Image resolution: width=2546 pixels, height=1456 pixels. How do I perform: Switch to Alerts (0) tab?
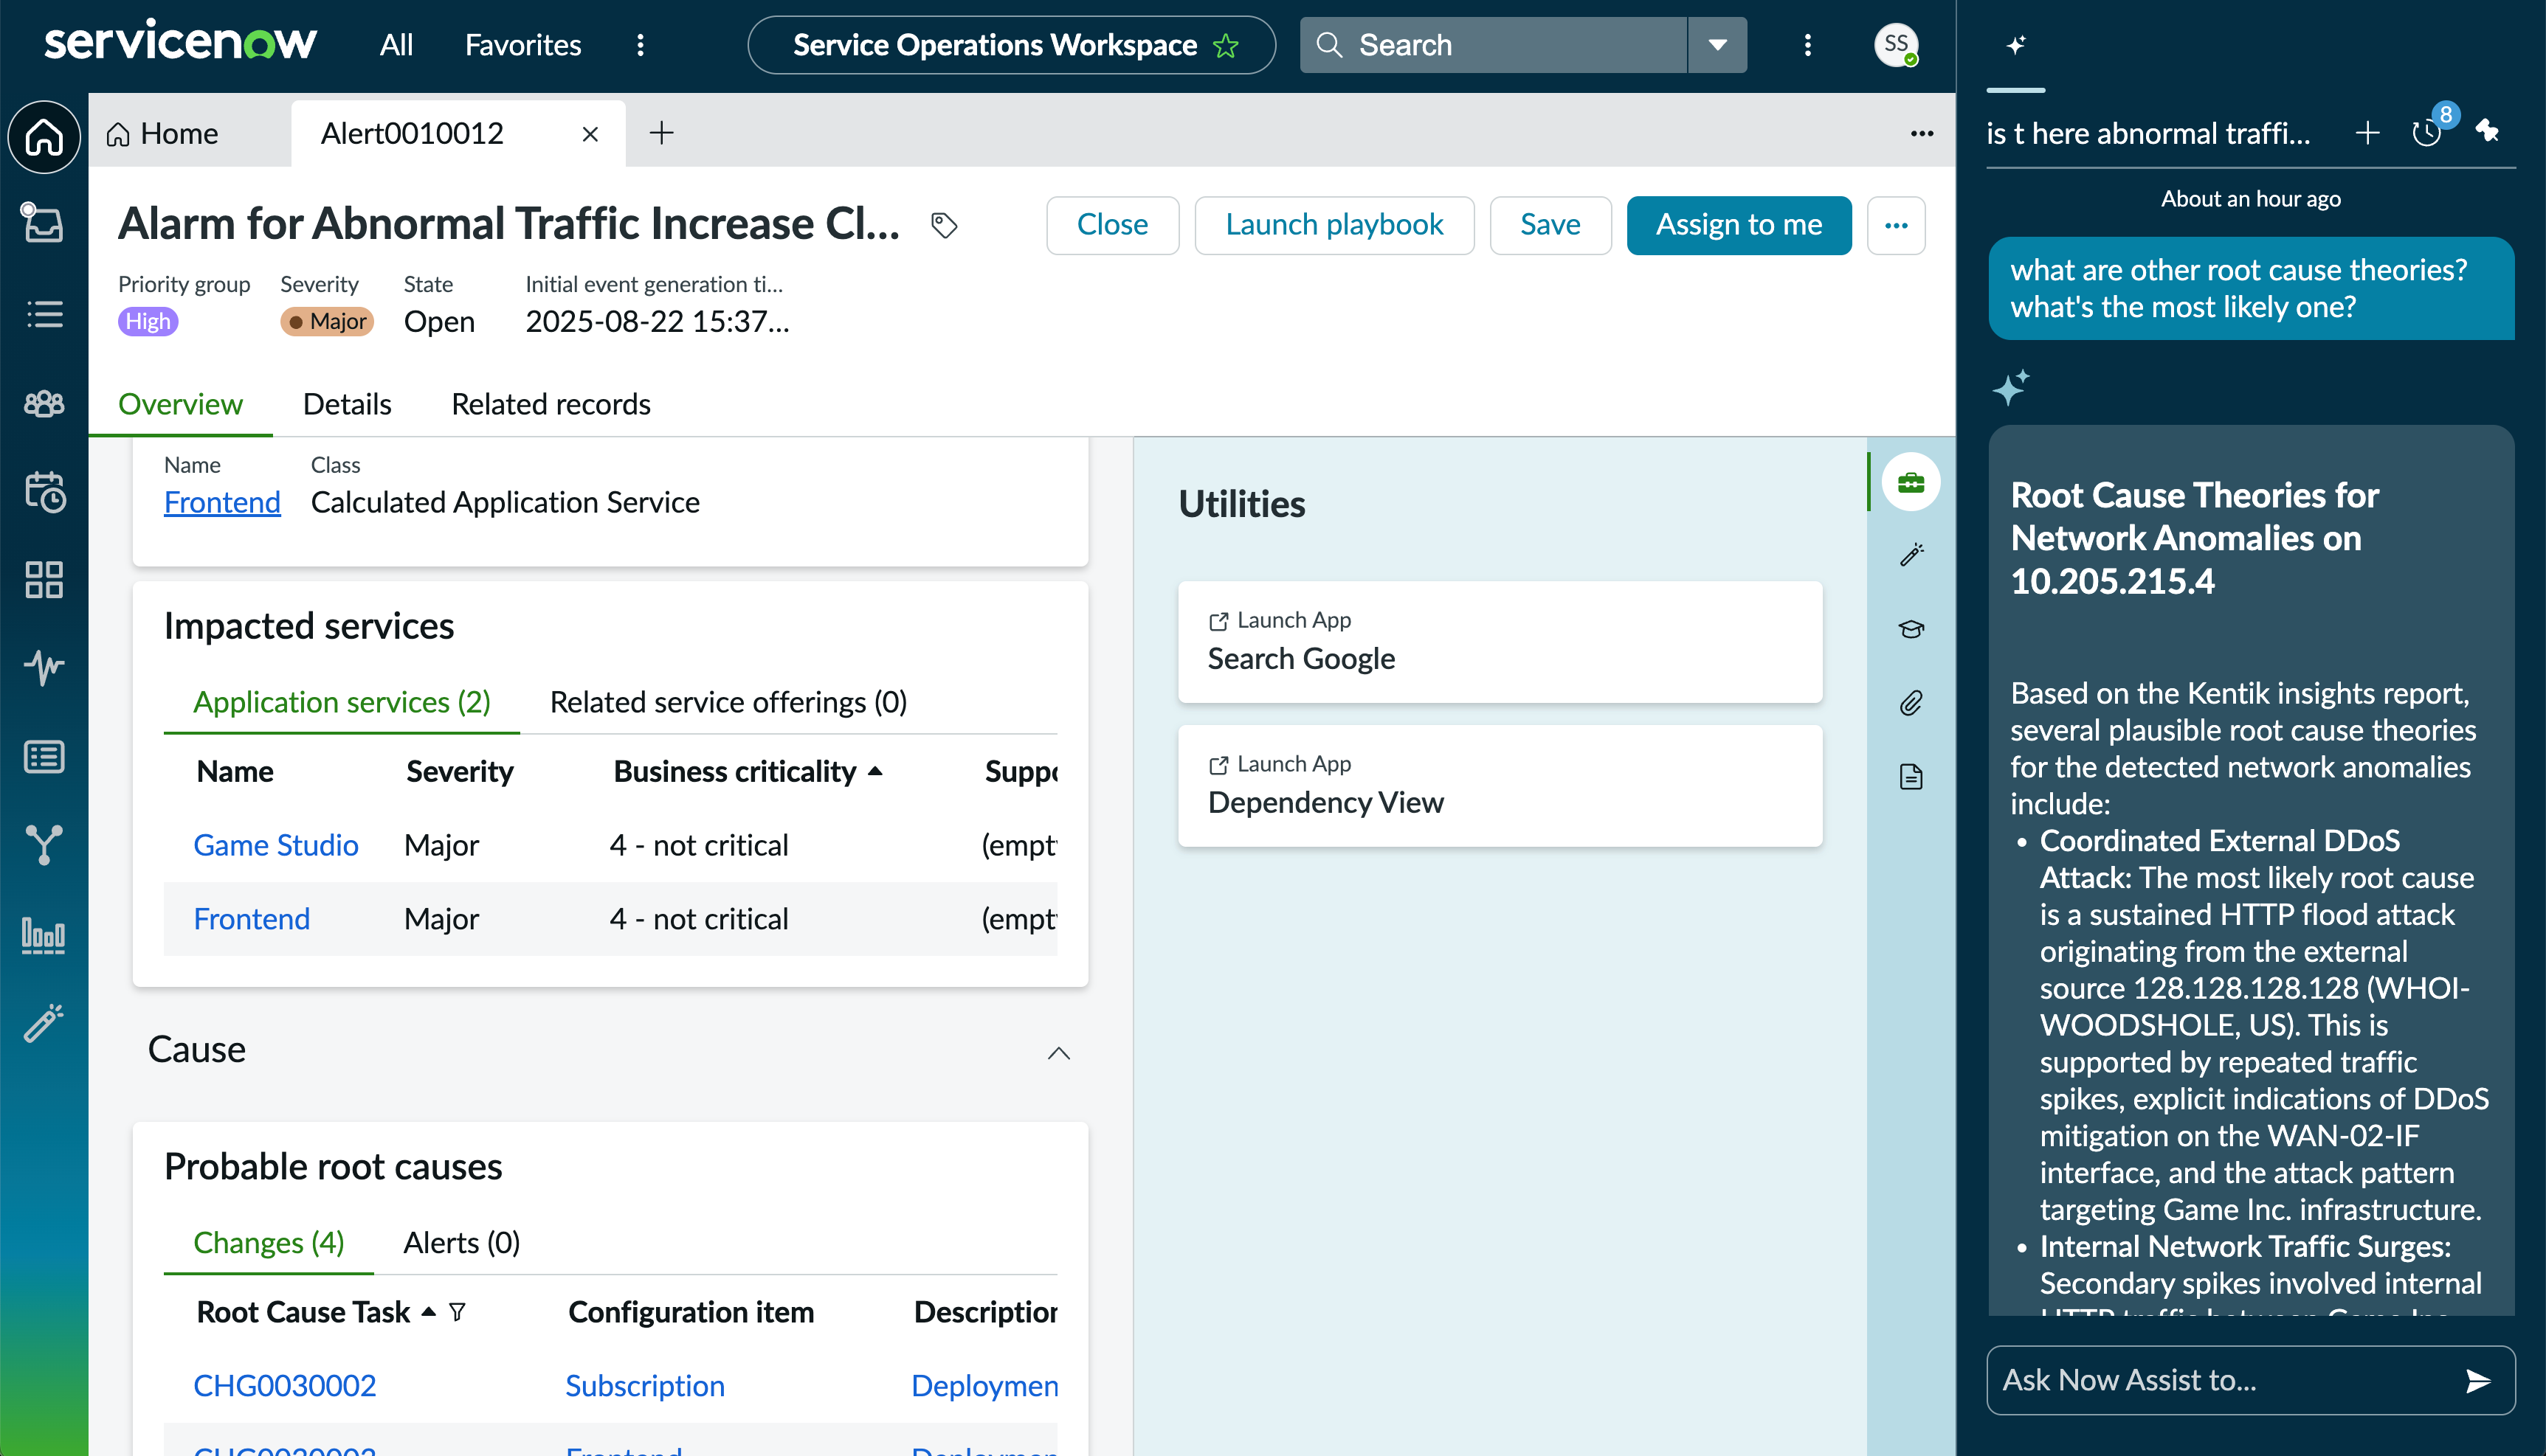(461, 1243)
